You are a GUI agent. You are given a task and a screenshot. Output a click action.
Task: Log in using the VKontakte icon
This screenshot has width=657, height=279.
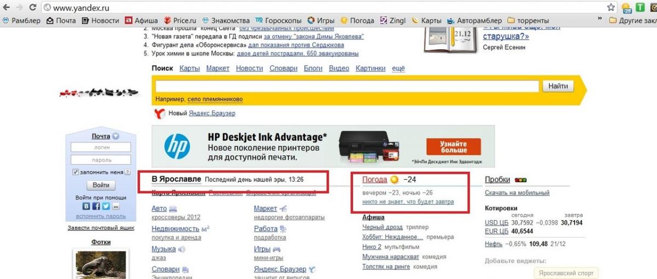click(x=87, y=206)
